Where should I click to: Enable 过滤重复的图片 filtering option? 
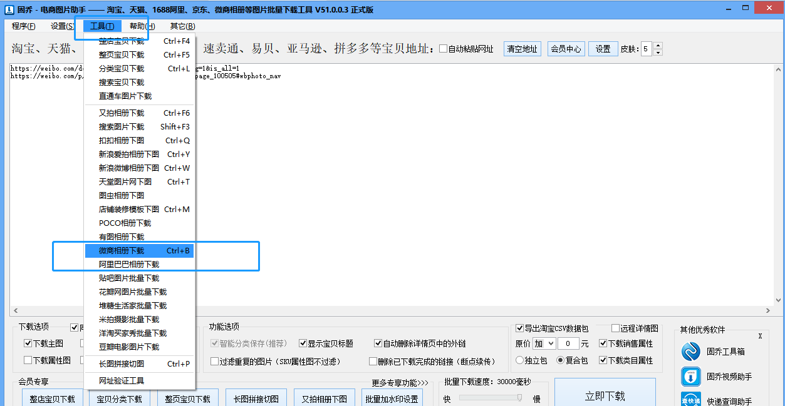214,360
